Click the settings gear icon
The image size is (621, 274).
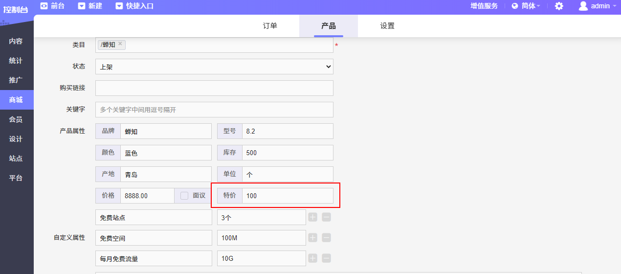tap(559, 6)
